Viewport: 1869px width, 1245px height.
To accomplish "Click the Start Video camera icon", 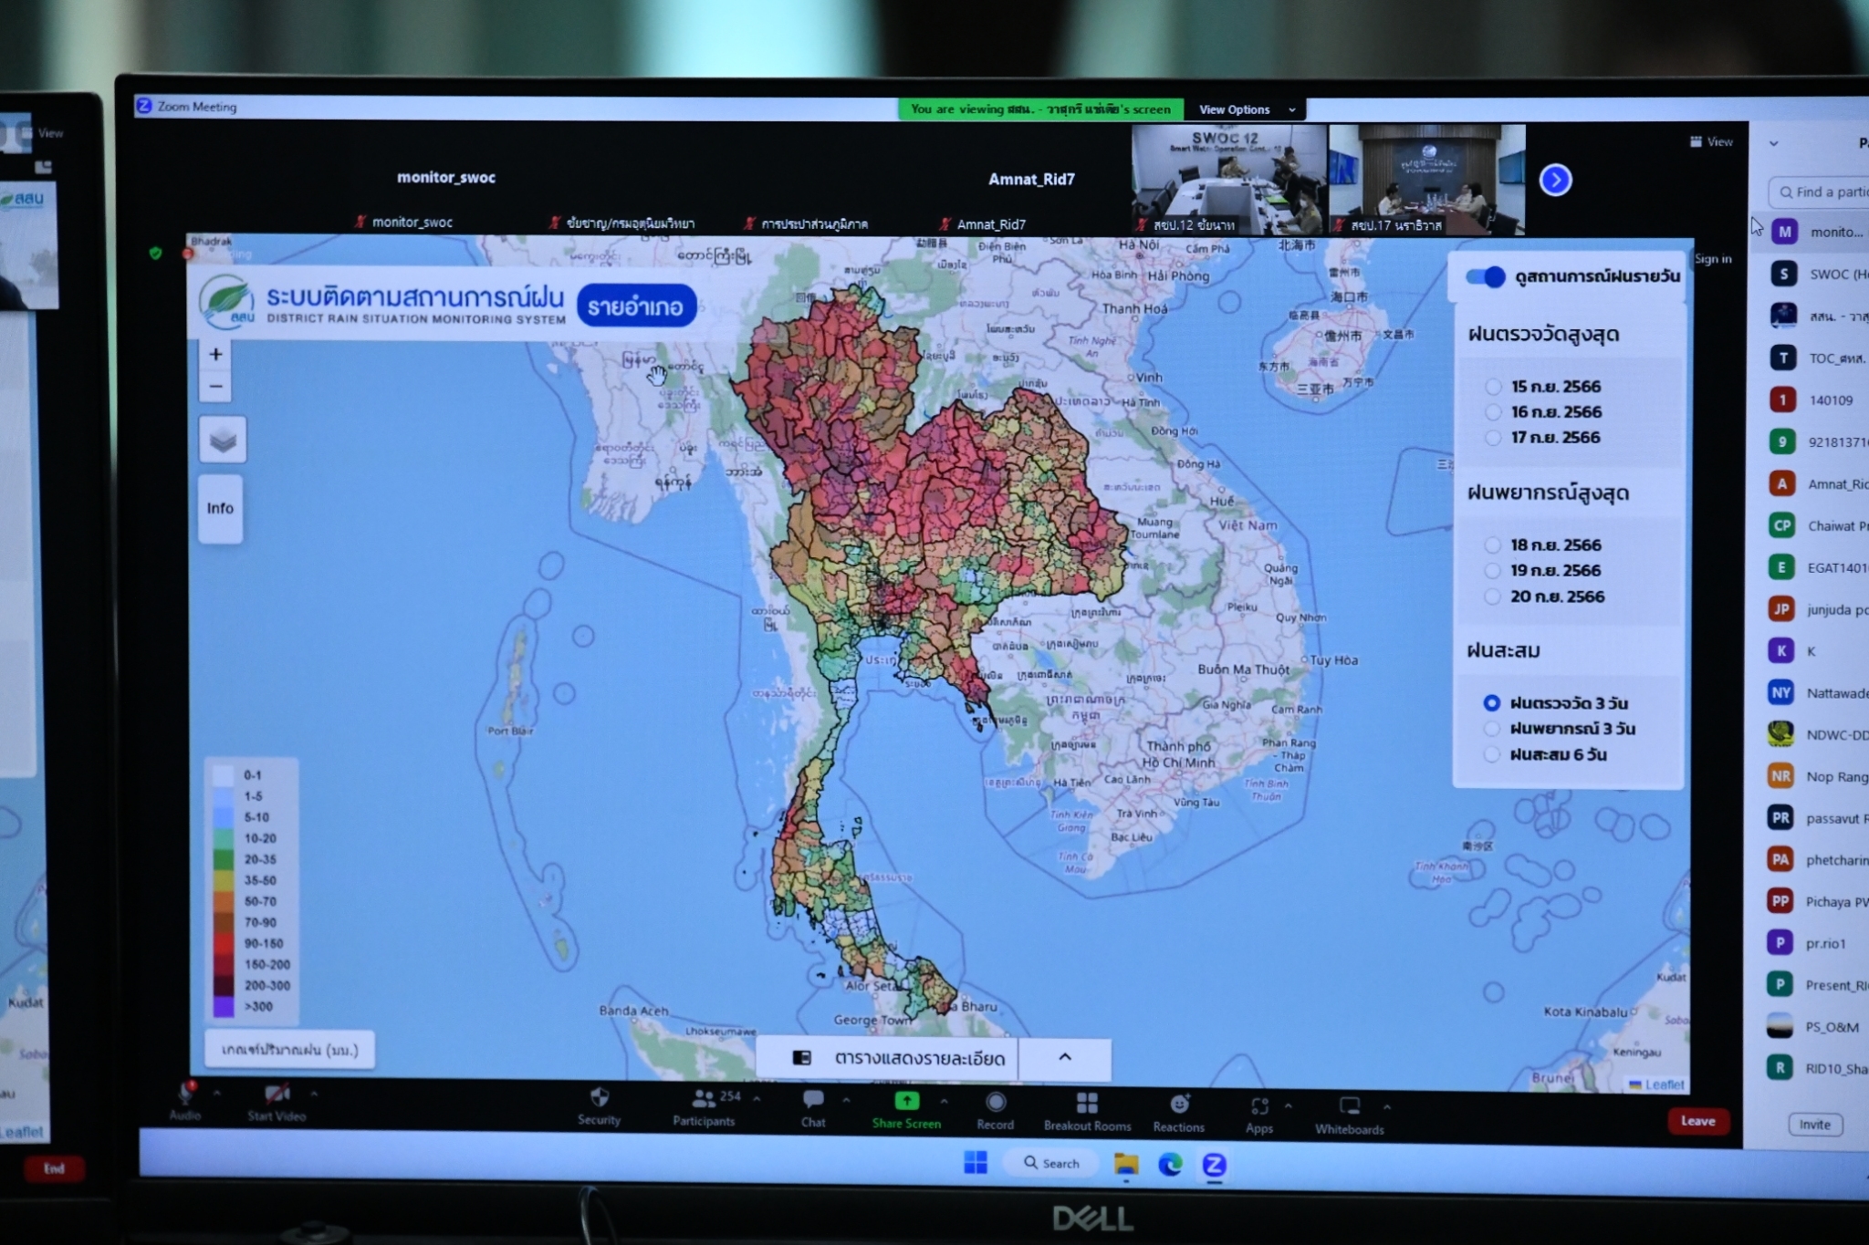I will [x=277, y=1094].
